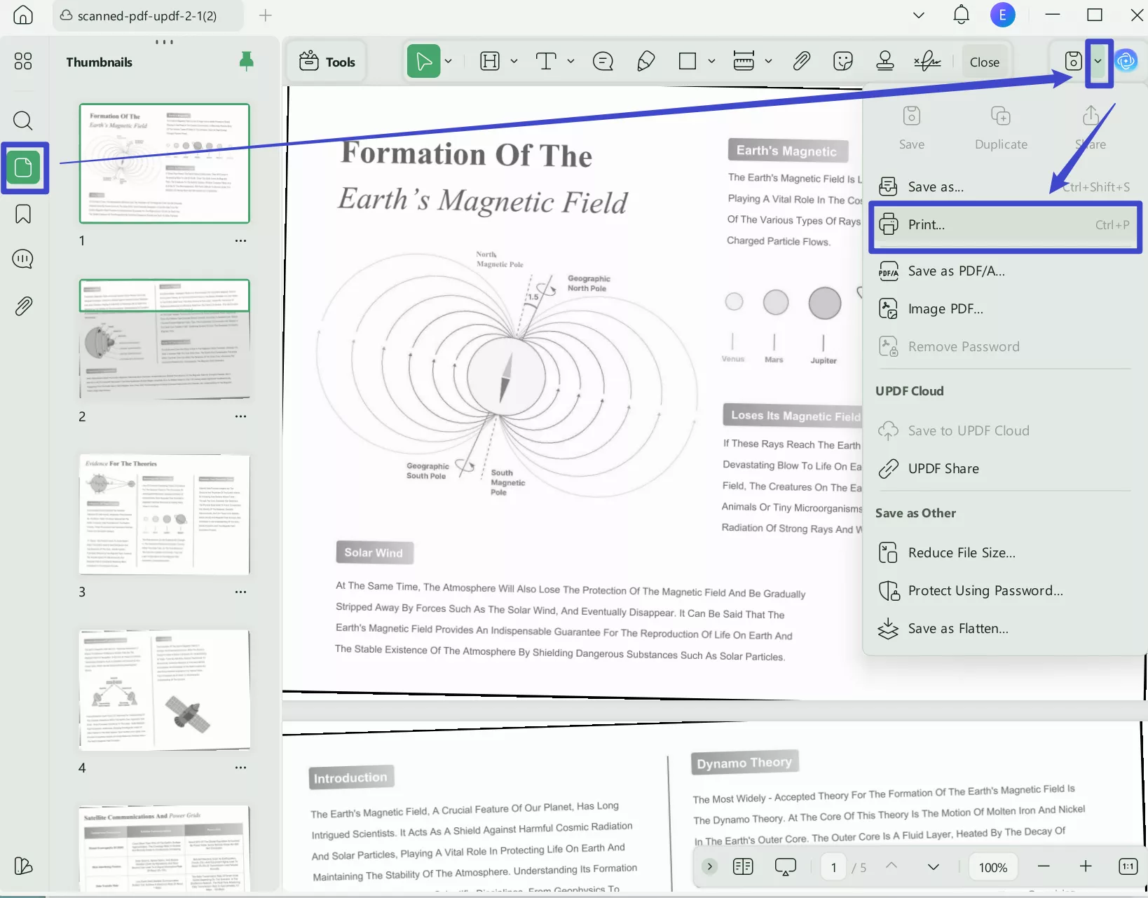1148x898 pixels.
Task: Select the stamp tool
Action: (885, 61)
